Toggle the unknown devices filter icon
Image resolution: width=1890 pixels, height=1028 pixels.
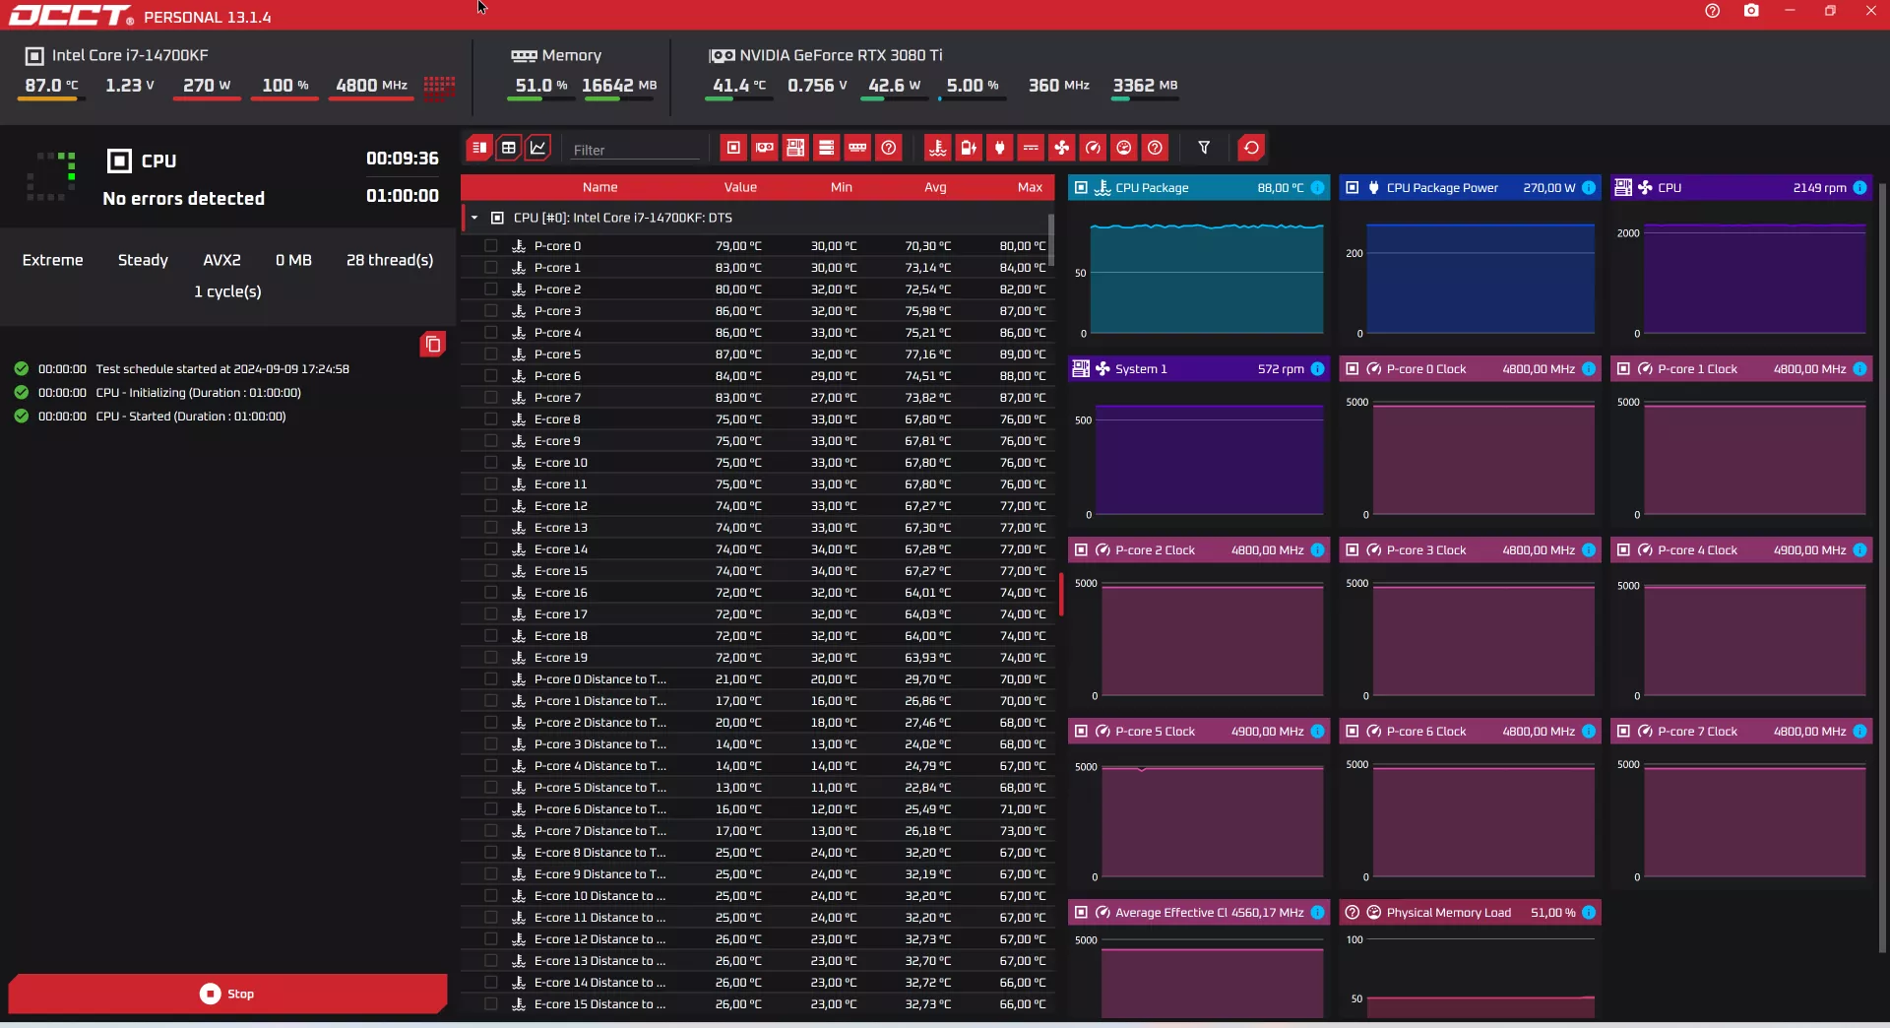click(889, 148)
